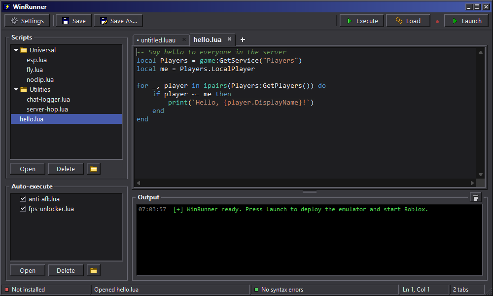Switch to the untitled.luau tab
The height and width of the screenshot is (296, 493).
[x=158, y=40]
